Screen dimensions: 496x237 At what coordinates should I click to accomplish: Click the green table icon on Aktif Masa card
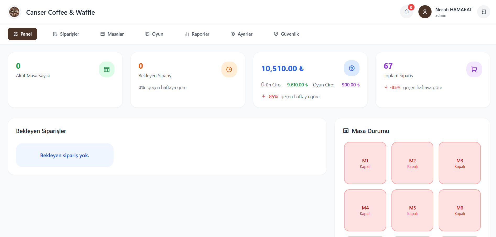click(x=107, y=69)
